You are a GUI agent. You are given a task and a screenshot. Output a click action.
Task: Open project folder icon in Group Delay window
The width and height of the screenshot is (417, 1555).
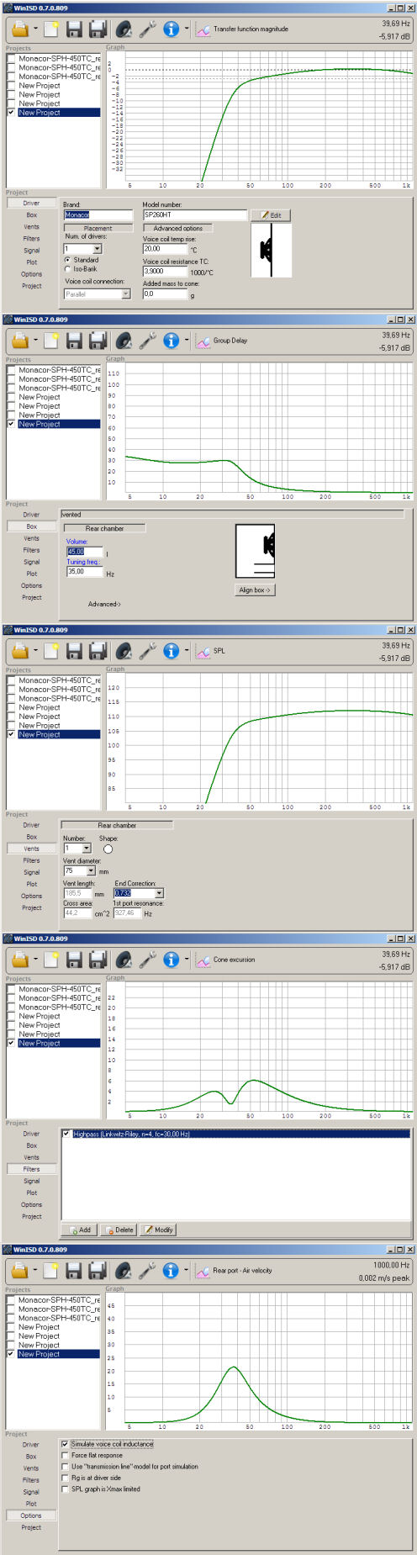(x=20, y=341)
